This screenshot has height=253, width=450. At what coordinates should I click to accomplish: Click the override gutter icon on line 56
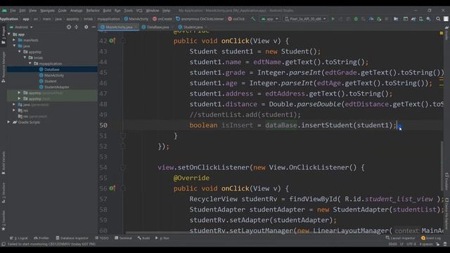coord(112,188)
